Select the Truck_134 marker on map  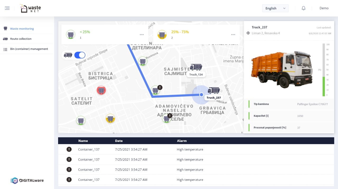click(x=196, y=67)
